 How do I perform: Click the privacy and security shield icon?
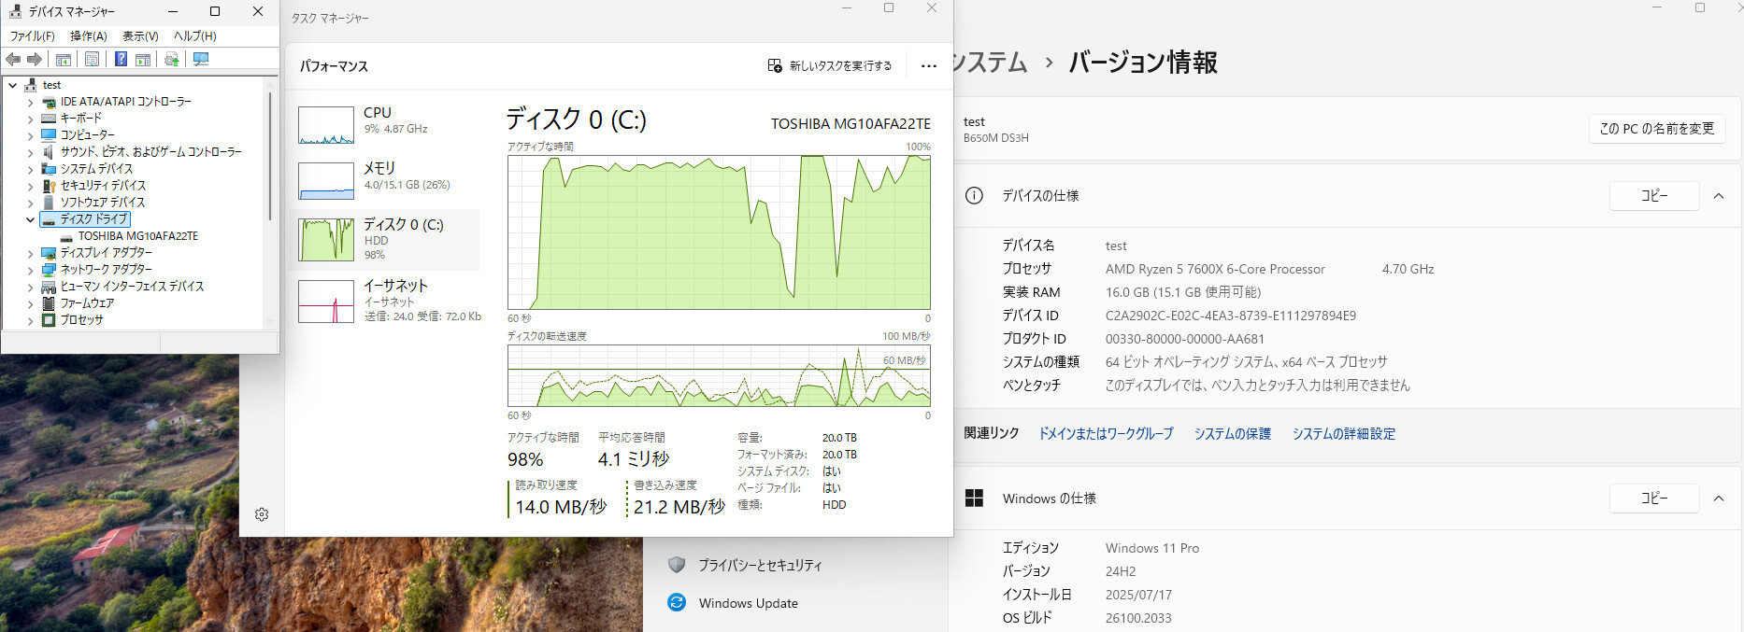(677, 565)
